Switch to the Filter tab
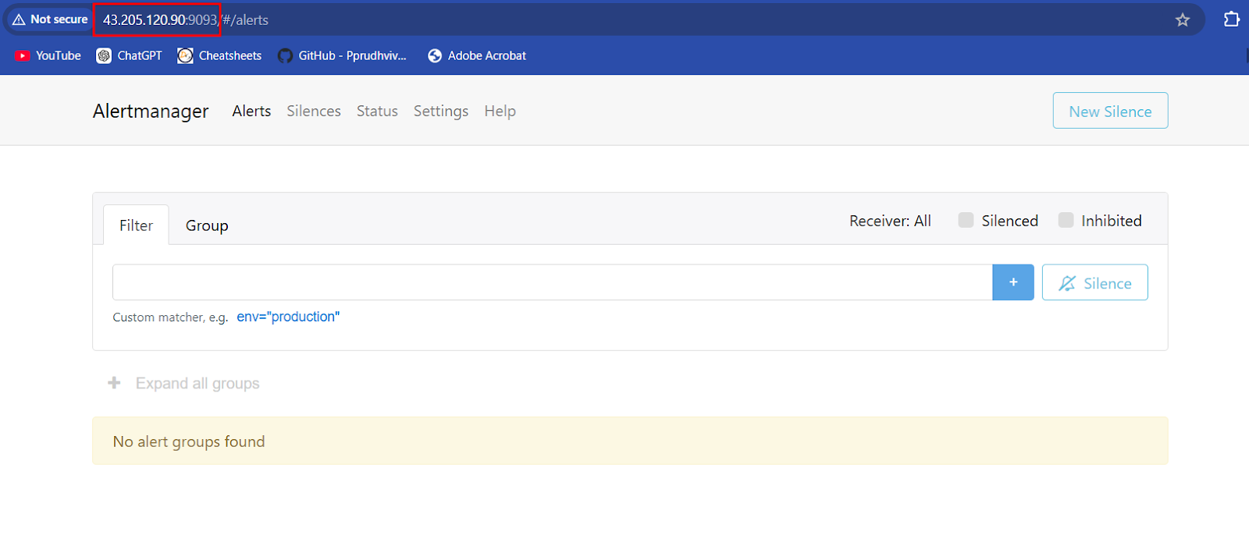Image resolution: width=1249 pixels, height=539 pixels. point(136,225)
